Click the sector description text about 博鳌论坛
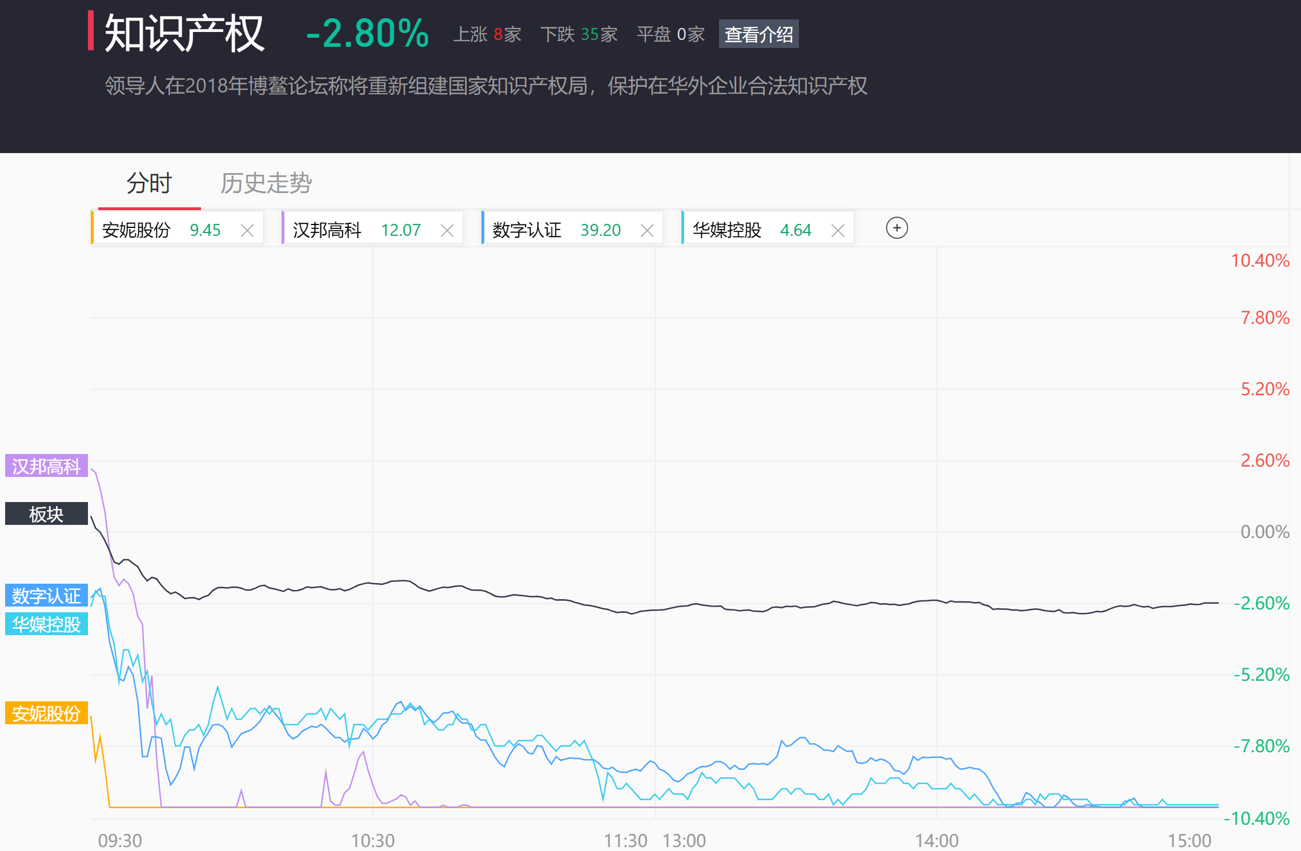 (x=486, y=86)
